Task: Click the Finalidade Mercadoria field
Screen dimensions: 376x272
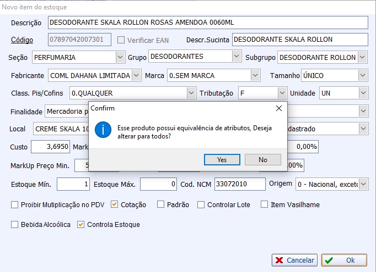Action: point(67,111)
